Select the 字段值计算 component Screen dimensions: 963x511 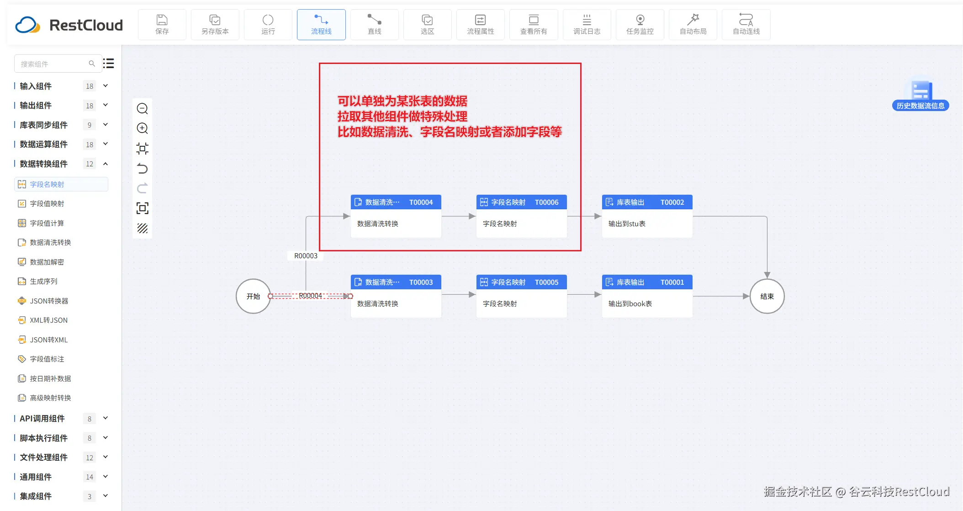point(61,223)
